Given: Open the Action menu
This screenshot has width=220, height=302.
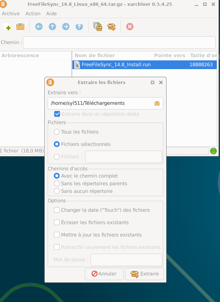Looking at the screenshot, I should [x=33, y=13].
